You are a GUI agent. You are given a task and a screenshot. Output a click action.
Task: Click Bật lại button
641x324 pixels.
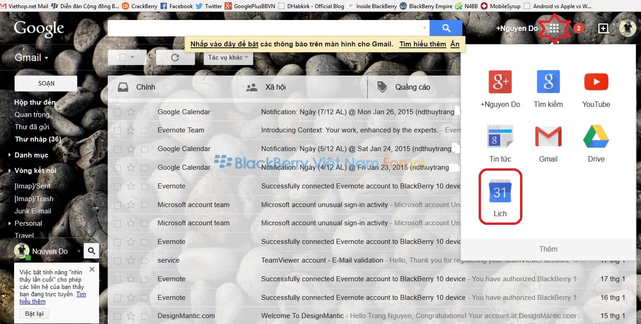[34, 314]
